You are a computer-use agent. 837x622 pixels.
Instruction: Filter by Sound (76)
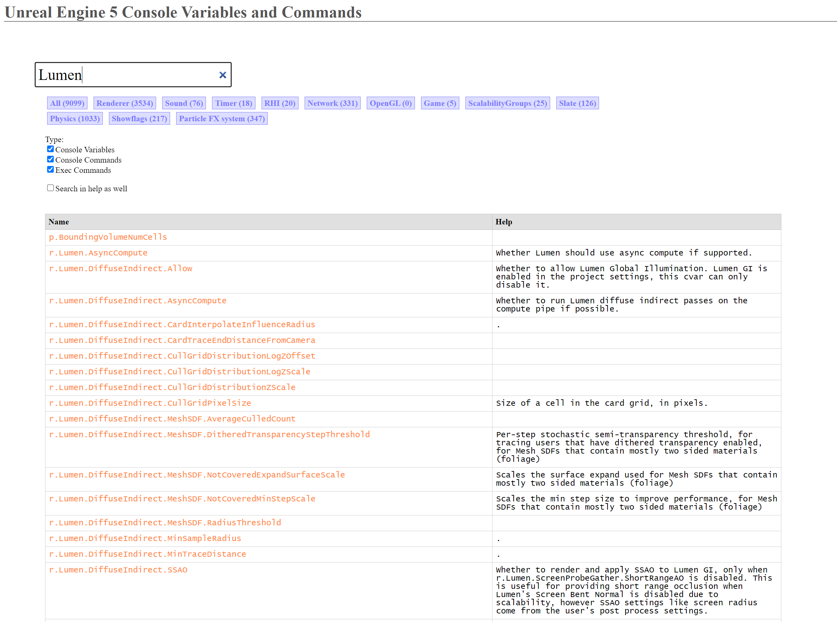[x=184, y=103]
